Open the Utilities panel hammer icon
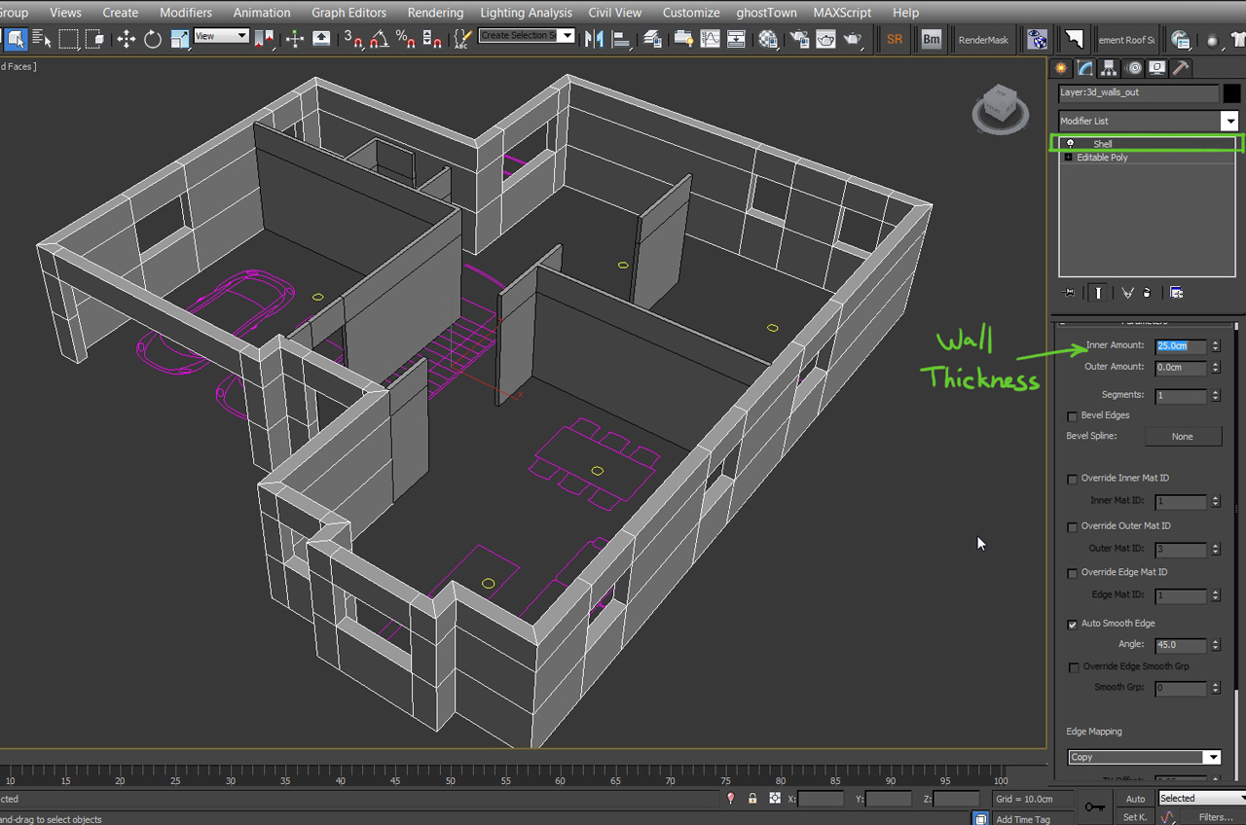The height and width of the screenshot is (825, 1246). tap(1181, 68)
